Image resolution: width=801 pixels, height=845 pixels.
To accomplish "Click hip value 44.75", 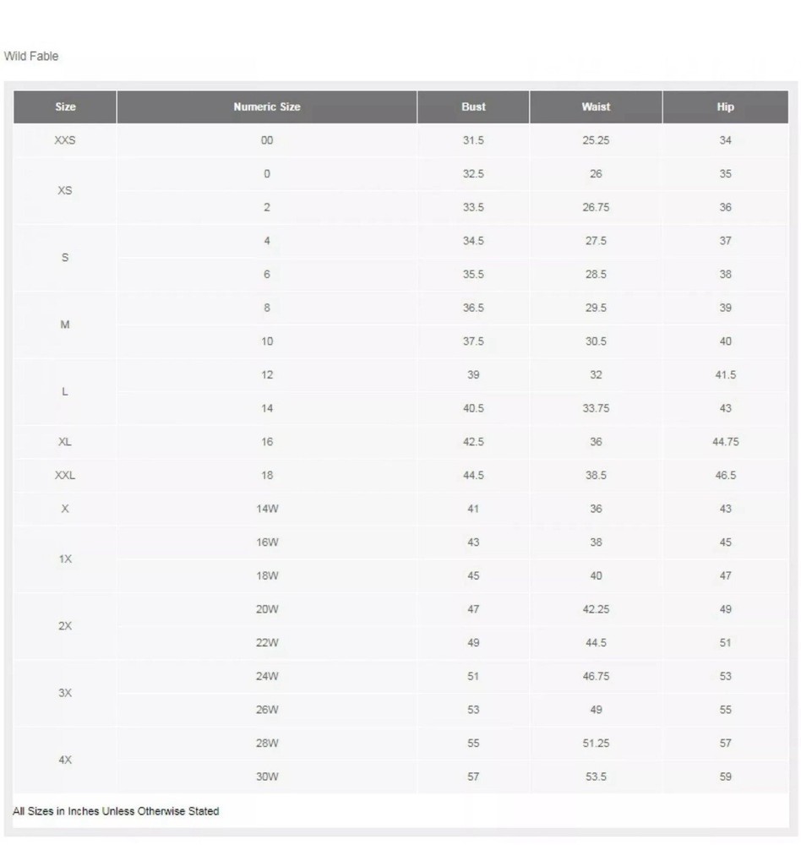I will pos(725,442).
